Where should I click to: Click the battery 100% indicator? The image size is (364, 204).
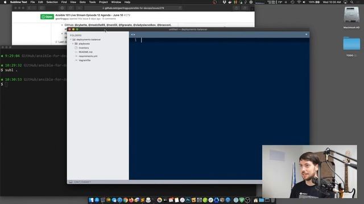pyautogui.click(x=315, y=2)
